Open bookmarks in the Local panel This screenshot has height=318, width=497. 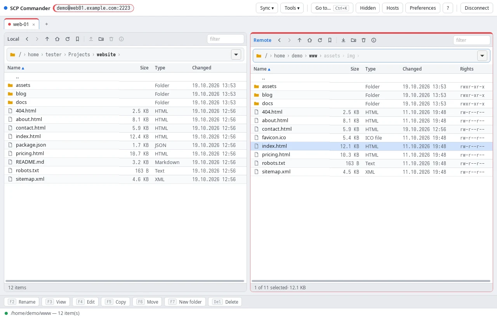77,39
